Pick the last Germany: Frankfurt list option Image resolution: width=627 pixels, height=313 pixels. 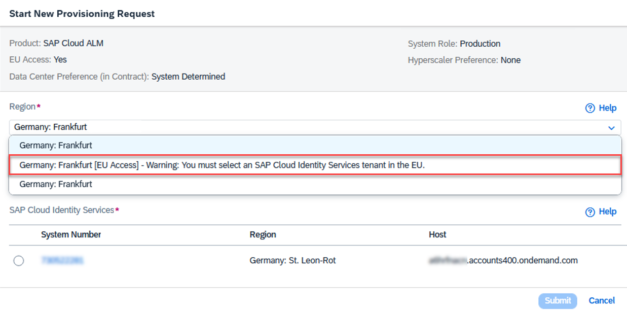[x=56, y=184]
